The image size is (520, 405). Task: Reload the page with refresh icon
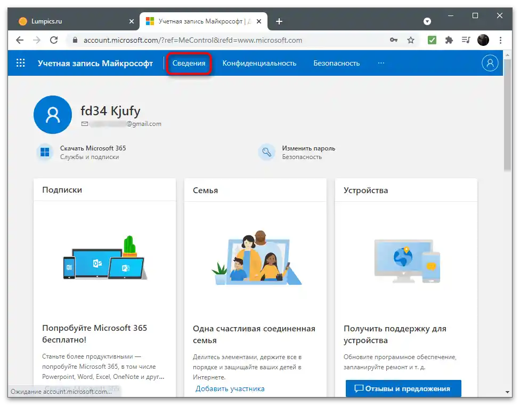coord(54,40)
